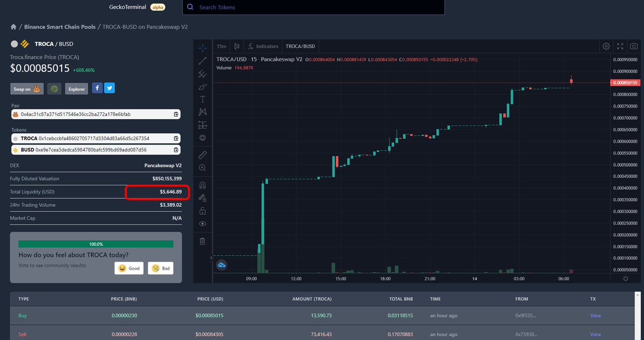Screen dimensions: 644x340
Task: Click the current price label 0.000850155 on axis
Action: [626, 83]
